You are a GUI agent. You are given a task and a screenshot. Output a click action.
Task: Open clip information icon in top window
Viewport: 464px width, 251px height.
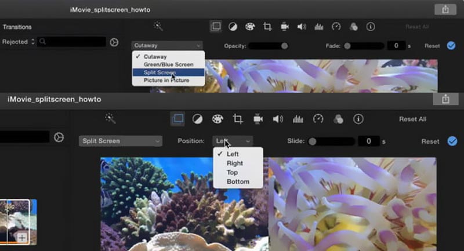pos(371,27)
